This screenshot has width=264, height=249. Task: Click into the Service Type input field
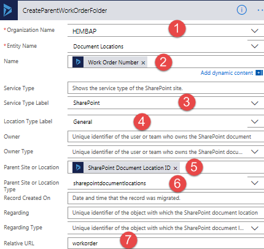pos(166,88)
